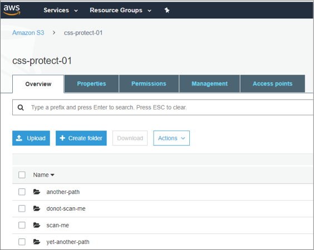314x250 pixels.
Task: Select the Overview tab
Action: pyautogui.click(x=38, y=84)
